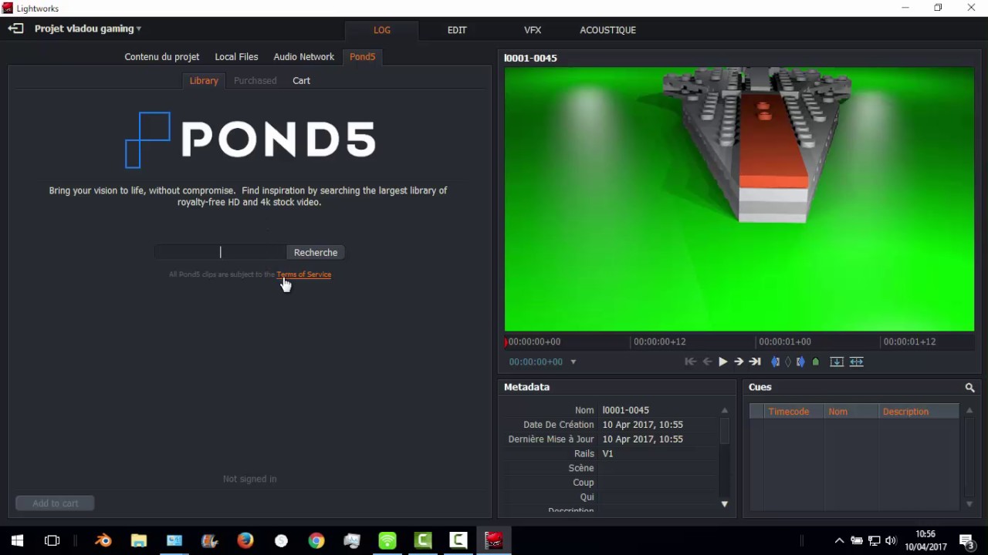Open the Local Files tab
The image size is (988, 555).
pyautogui.click(x=236, y=57)
